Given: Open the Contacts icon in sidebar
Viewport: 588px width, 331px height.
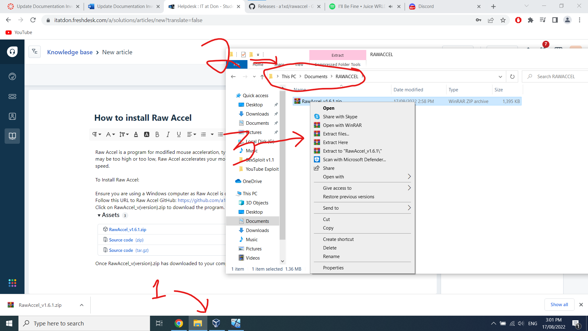Looking at the screenshot, I should click(x=12, y=116).
